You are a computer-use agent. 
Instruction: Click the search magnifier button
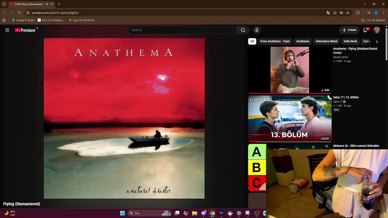(x=243, y=30)
